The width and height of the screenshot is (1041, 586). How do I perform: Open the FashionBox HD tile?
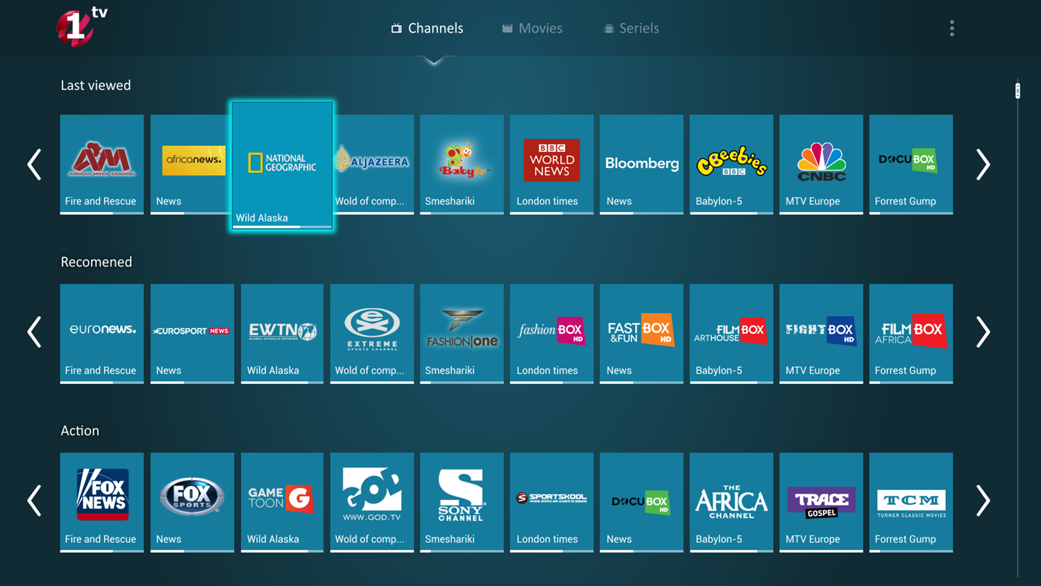pos(552,333)
